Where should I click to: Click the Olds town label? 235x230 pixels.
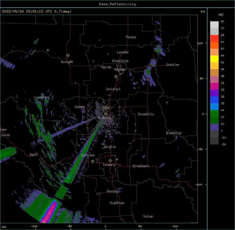point(106,108)
